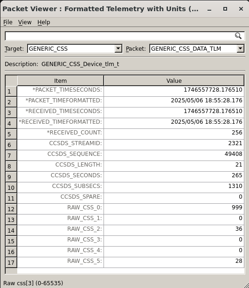Minimize the Packet Viewer window
Screen dimensions: 249x288
209,9
